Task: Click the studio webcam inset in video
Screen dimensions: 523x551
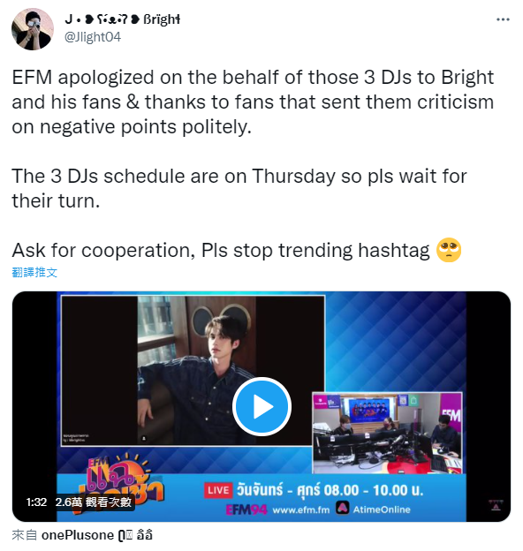Action: (387, 433)
